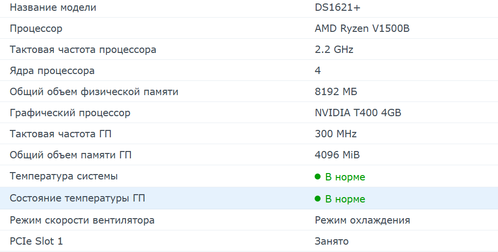Click the 300 MHz GPU frequency value
Image resolution: width=498 pixels, height=252 pixels.
point(336,134)
